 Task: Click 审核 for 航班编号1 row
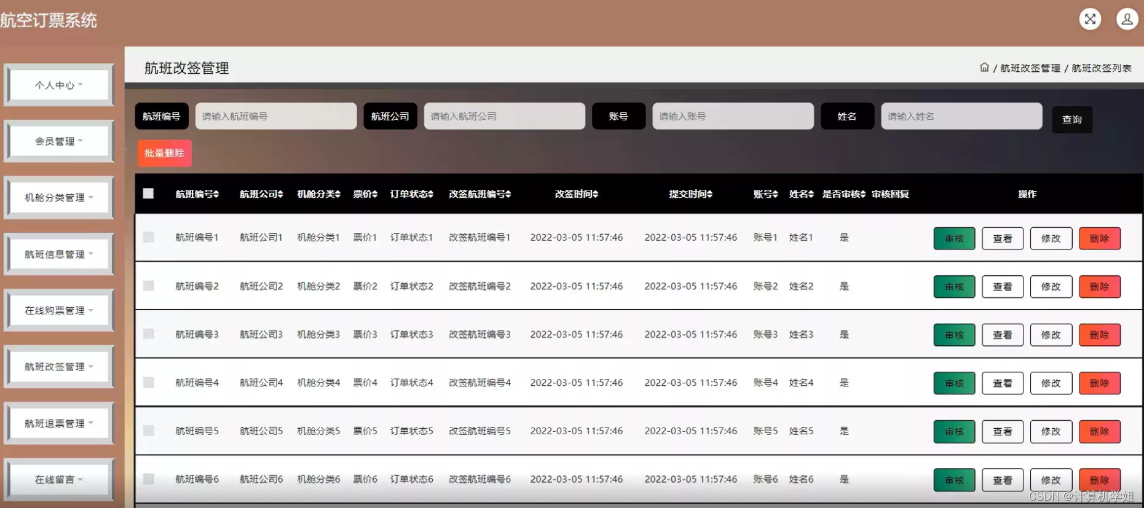pyautogui.click(x=954, y=238)
